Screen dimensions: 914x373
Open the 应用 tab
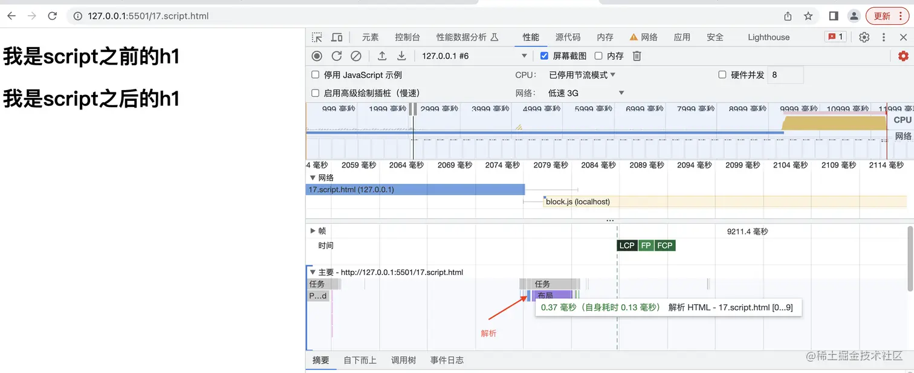682,37
